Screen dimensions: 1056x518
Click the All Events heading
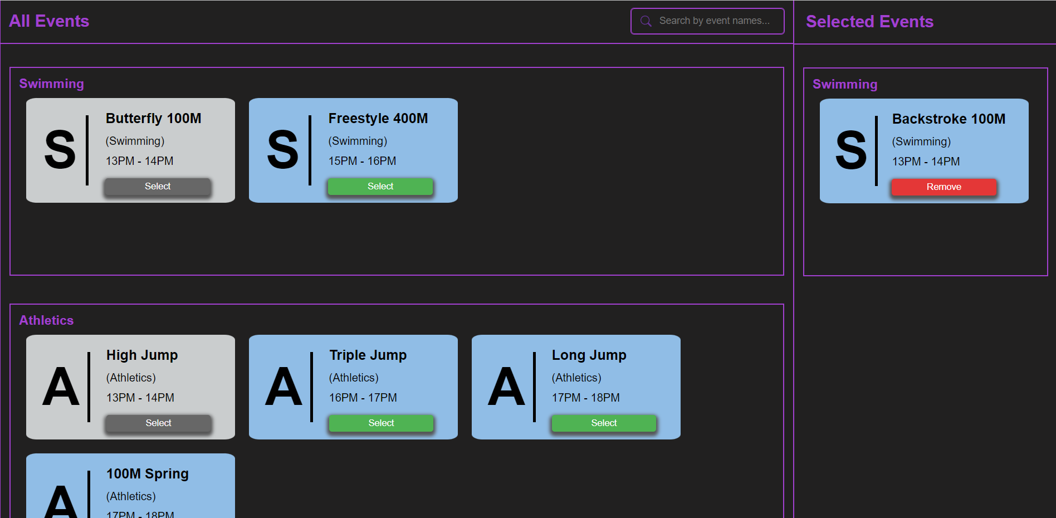click(49, 21)
